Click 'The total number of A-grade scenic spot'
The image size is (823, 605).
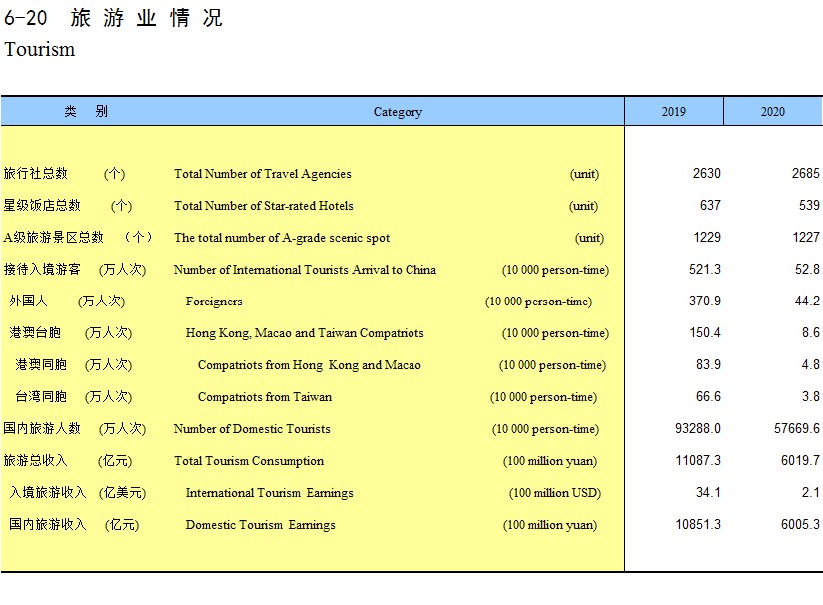point(282,238)
